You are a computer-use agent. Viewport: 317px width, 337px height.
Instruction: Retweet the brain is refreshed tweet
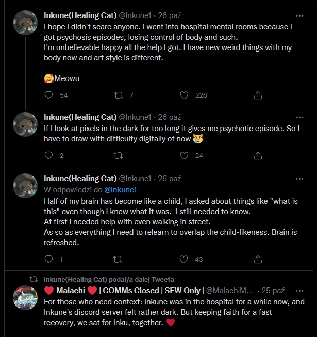[x=118, y=259]
